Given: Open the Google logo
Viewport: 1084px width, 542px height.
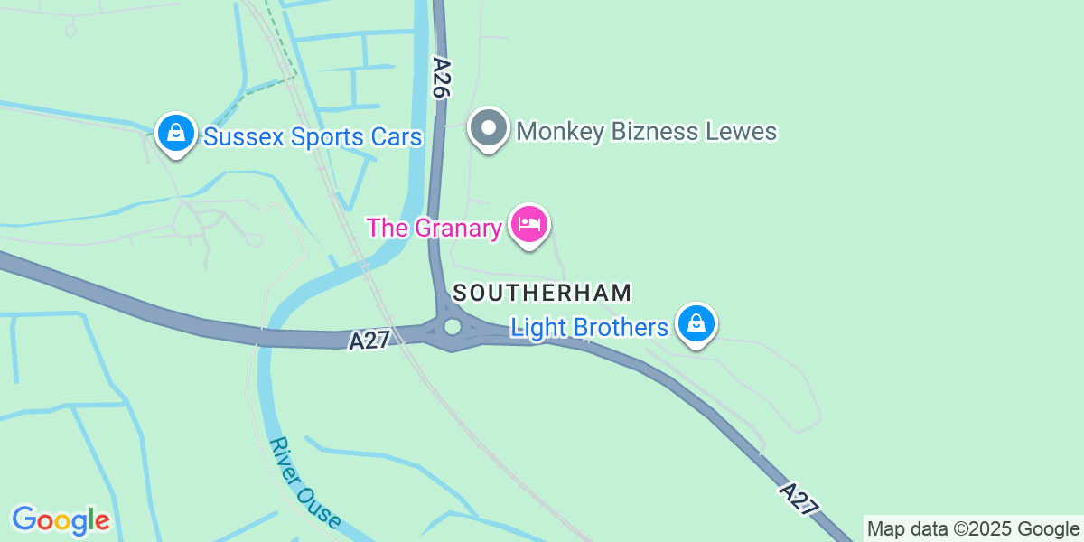Looking at the screenshot, I should point(61,520).
